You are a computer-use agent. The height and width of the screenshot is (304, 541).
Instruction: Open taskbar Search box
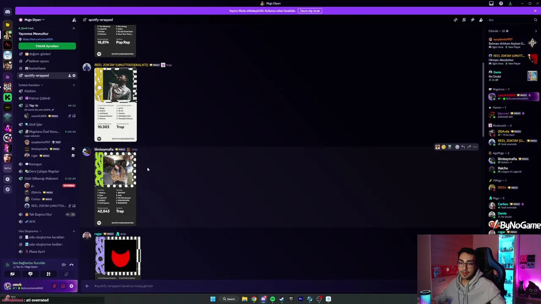[x=229, y=299]
